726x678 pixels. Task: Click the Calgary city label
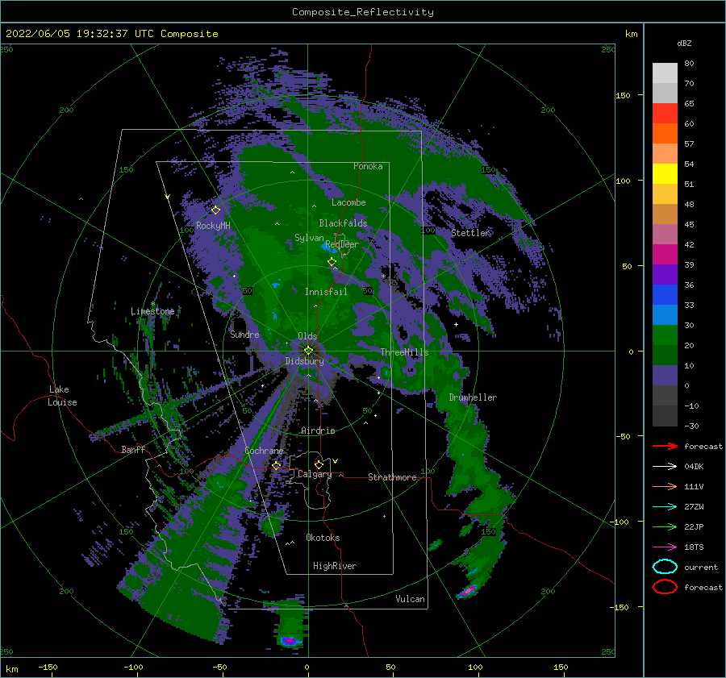point(315,474)
